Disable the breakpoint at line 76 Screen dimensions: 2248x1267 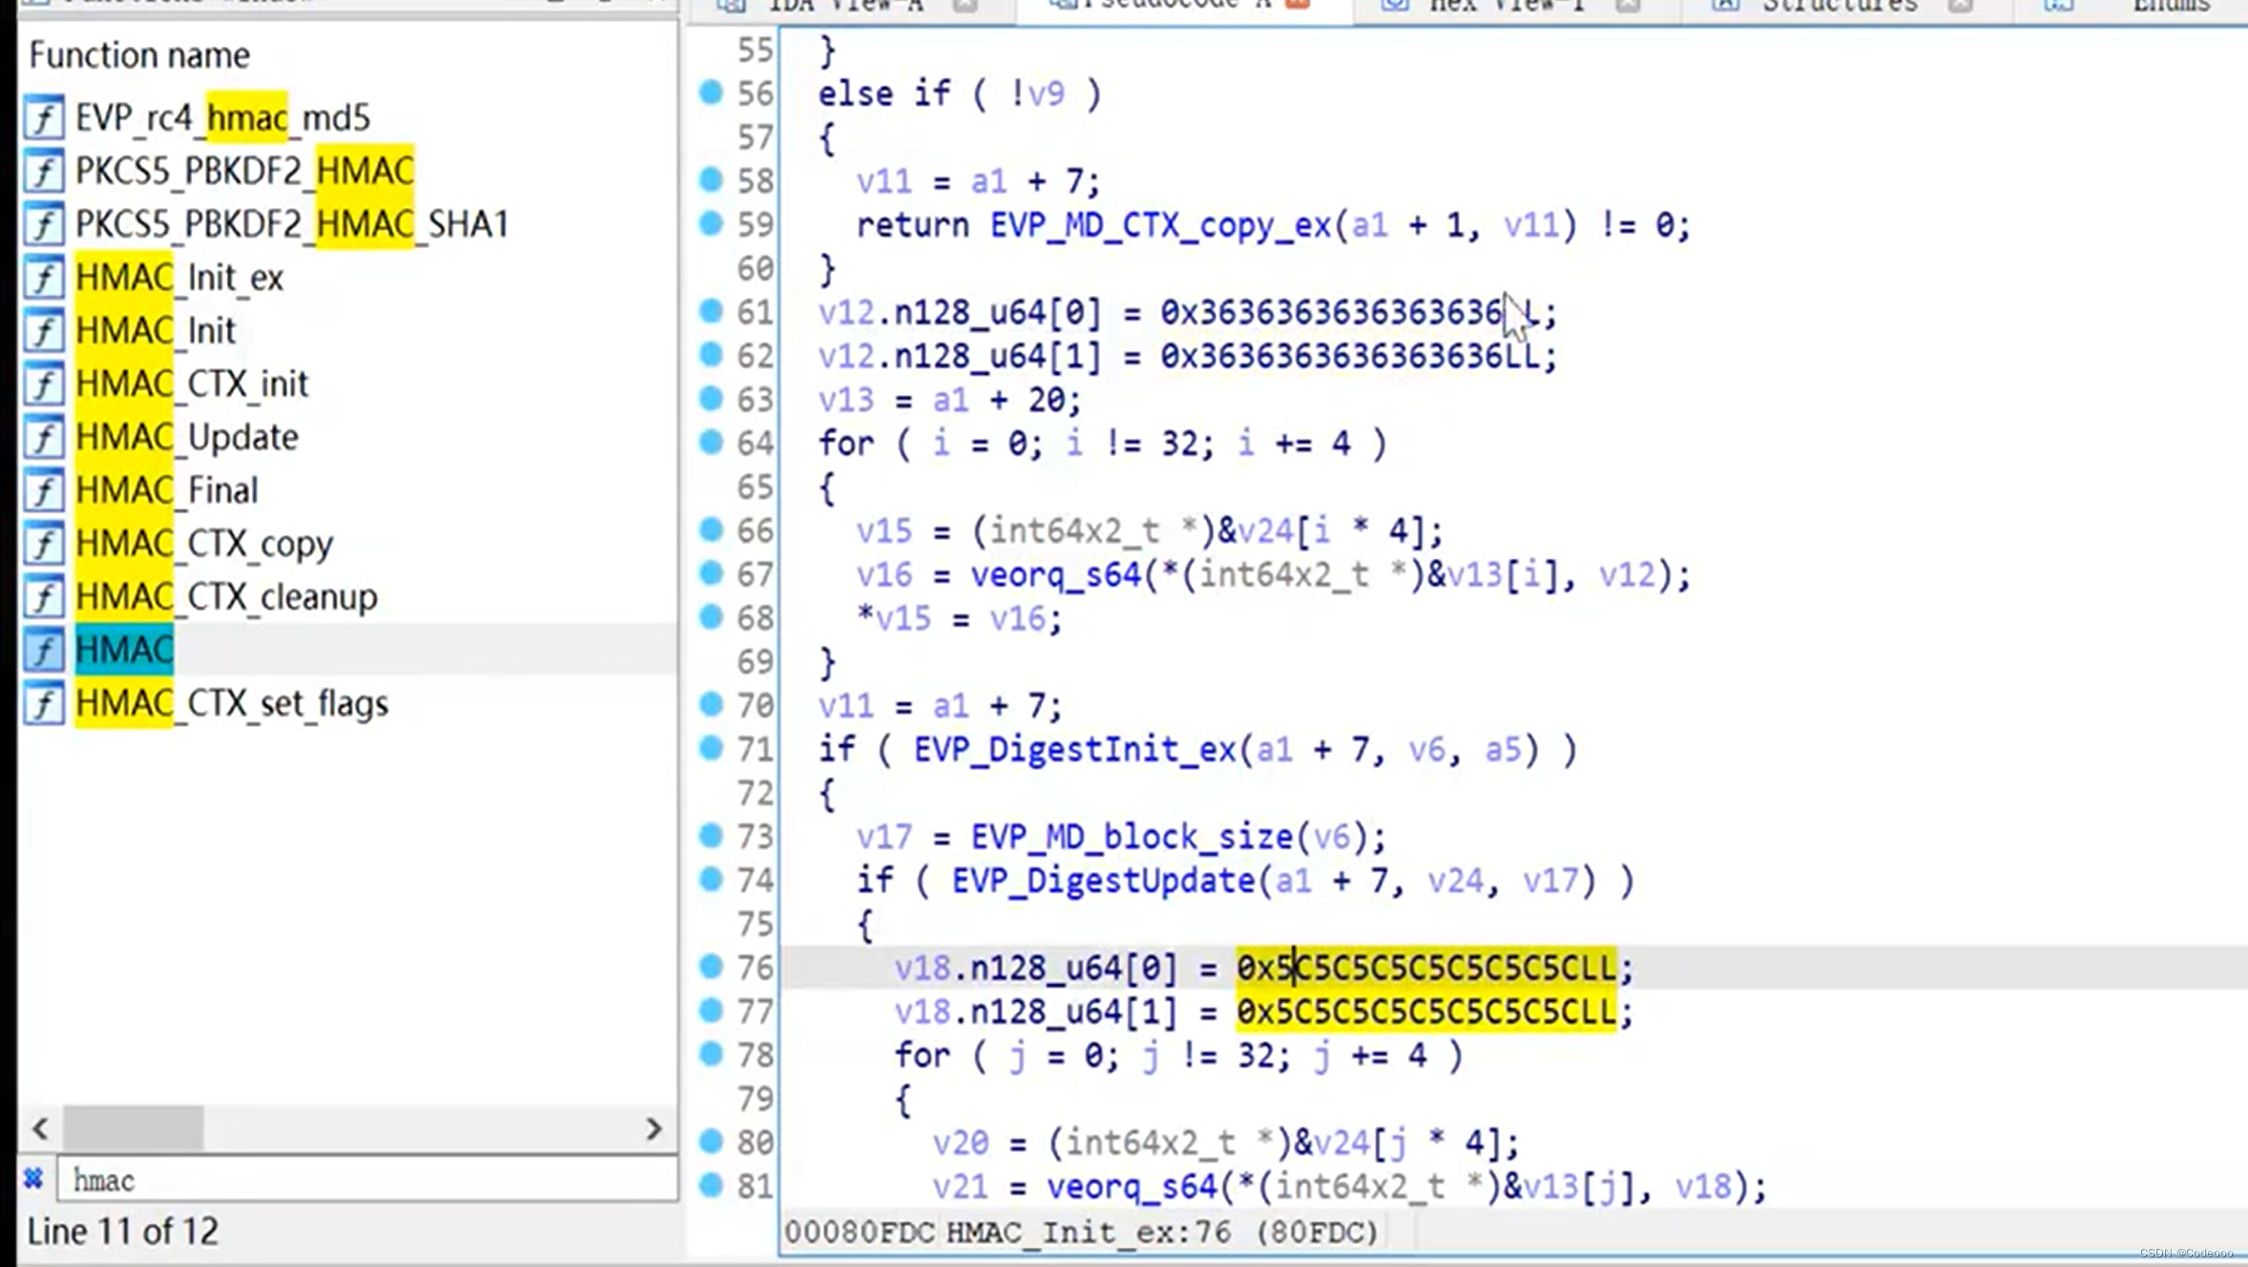coord(711,967)
